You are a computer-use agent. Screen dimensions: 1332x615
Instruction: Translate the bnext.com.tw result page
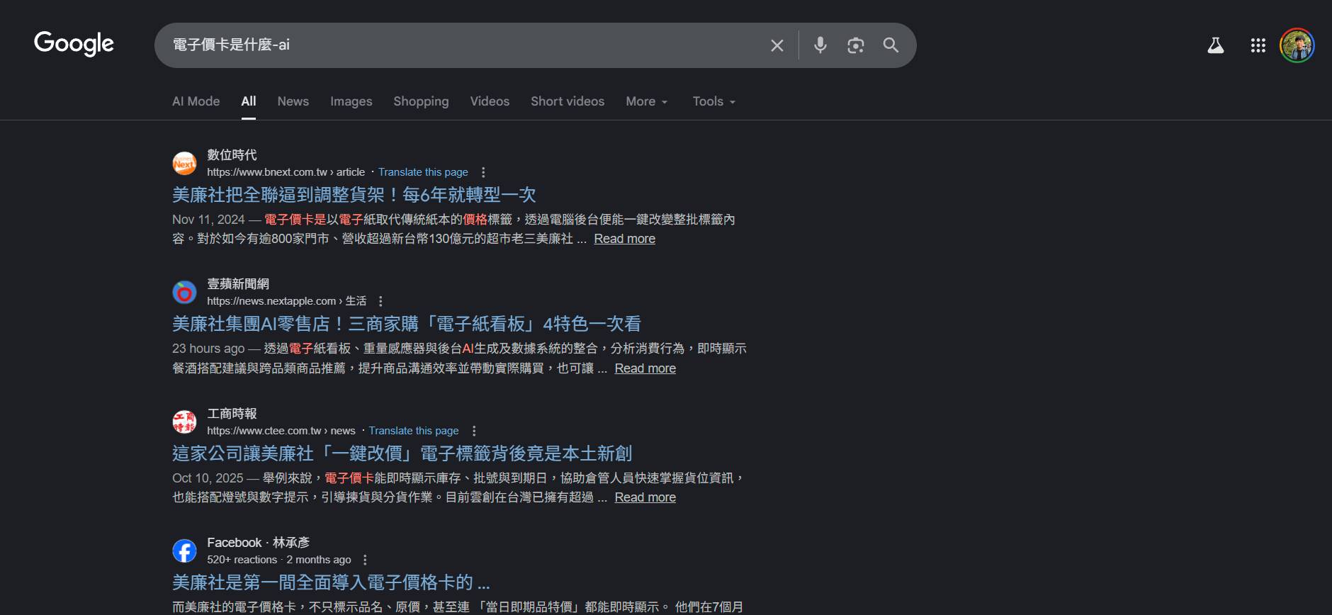[423, 172]
